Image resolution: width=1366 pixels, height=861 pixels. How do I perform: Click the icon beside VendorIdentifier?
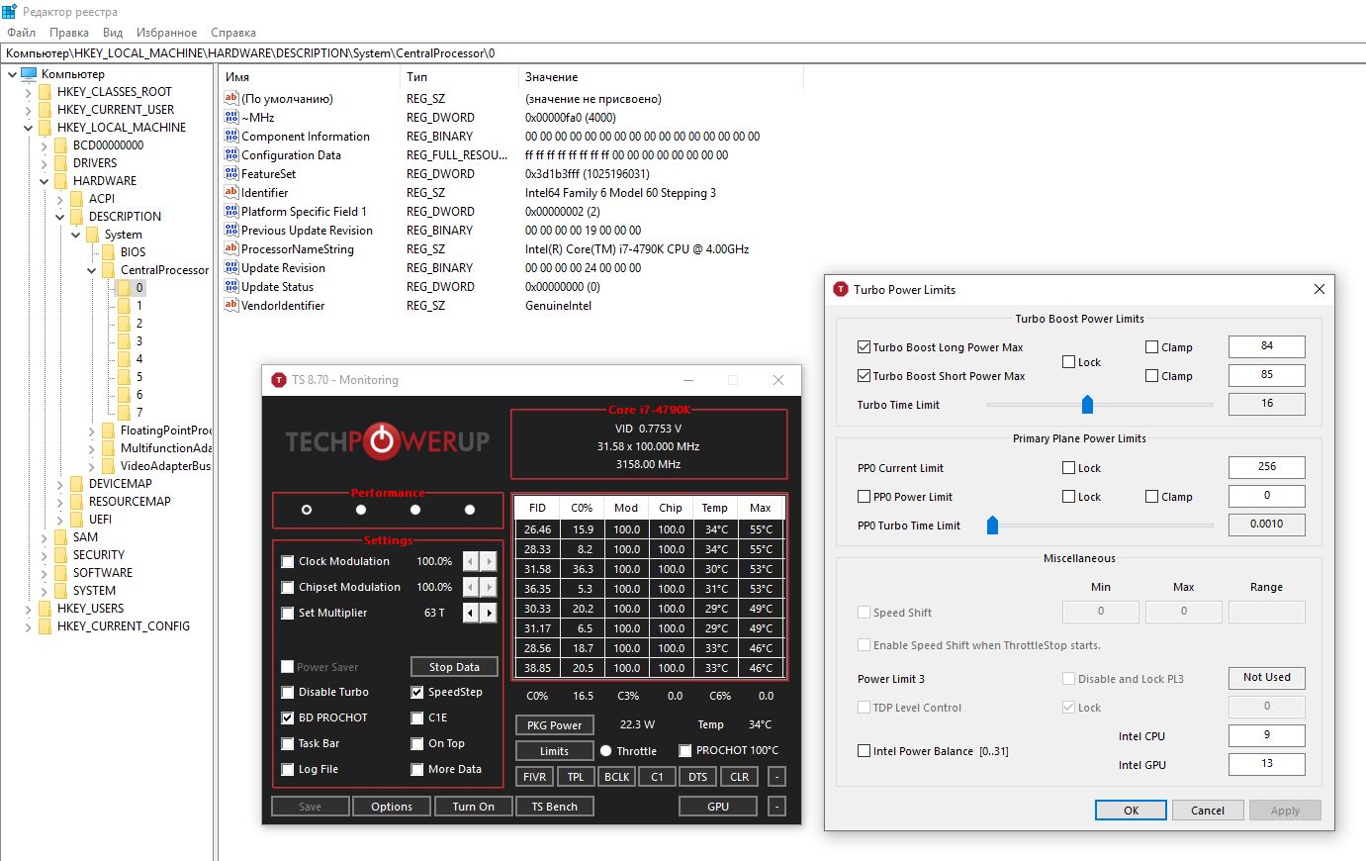click(231, 305)
